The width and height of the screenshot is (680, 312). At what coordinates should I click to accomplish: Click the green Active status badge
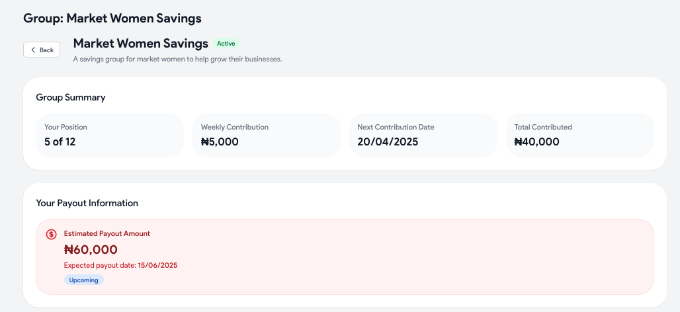tap(226, 44)
